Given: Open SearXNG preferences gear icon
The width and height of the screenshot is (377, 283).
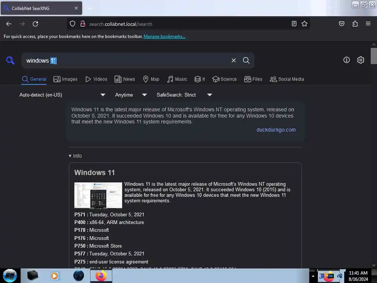Looking at the screenshot, I should (x=361, y=60).
